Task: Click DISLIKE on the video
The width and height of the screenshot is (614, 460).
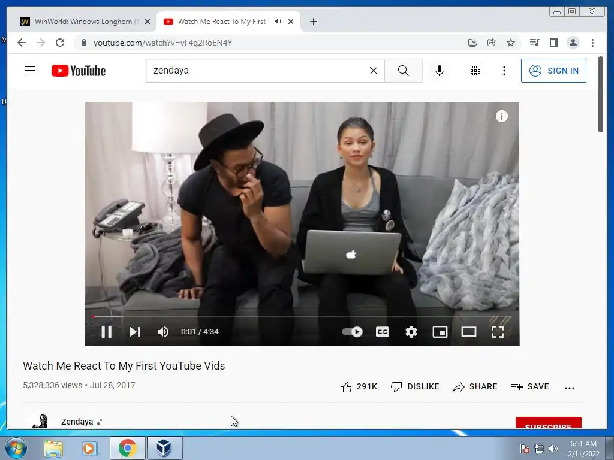Action: [415, 387]
